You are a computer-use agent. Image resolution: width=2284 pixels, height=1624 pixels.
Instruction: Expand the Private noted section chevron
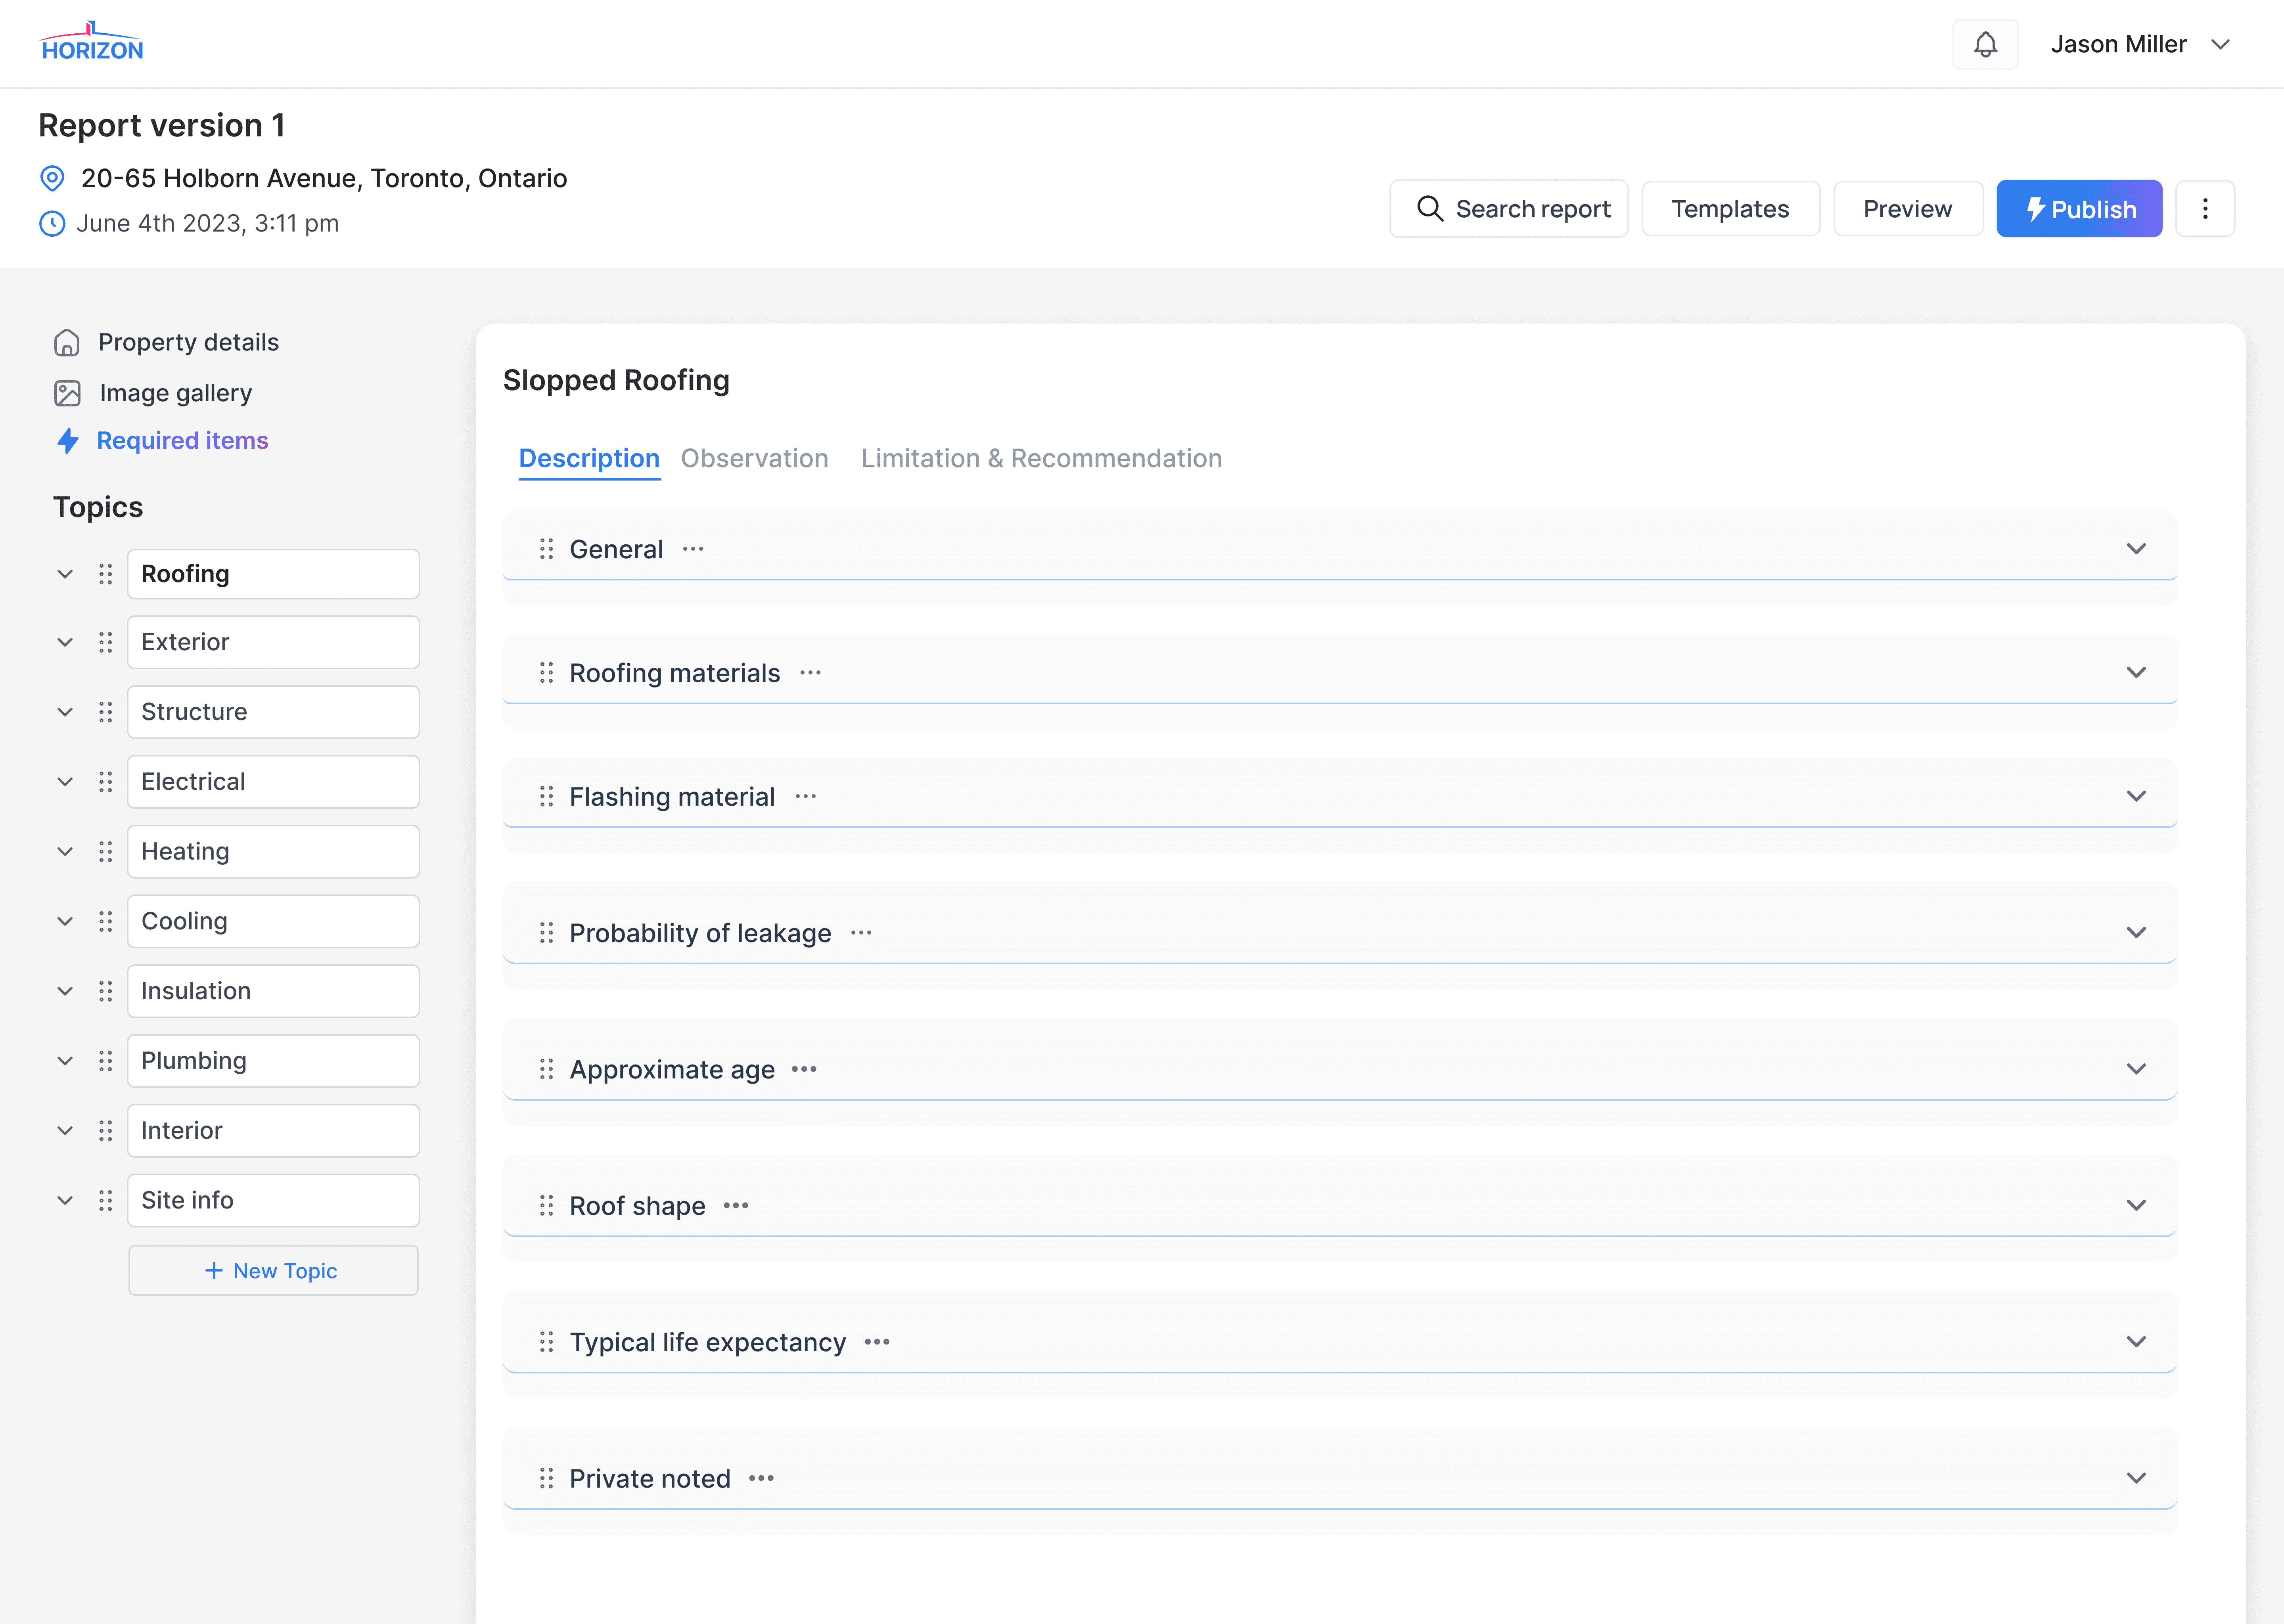(x=2136, y=1479)
